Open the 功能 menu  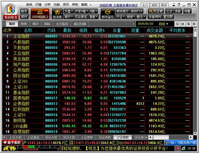tap(57, 5)
